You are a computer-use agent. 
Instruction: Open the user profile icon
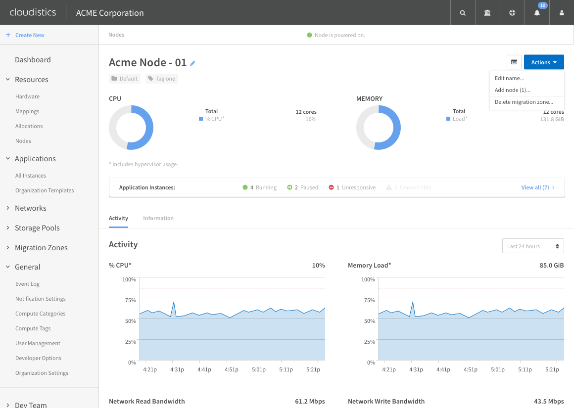point(561,12)
